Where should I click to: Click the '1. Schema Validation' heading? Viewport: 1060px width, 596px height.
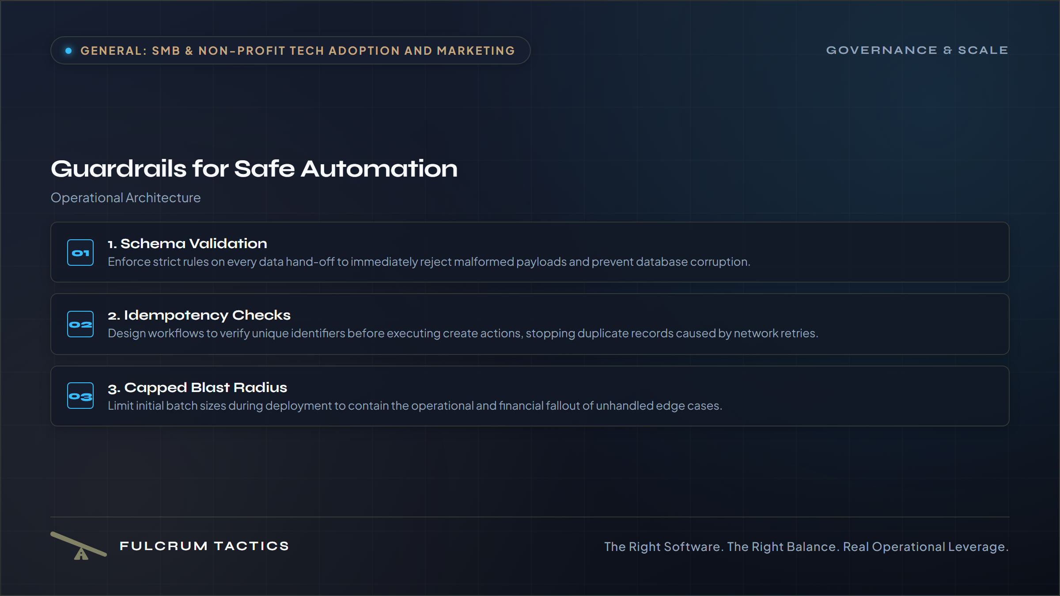[188, 244]
